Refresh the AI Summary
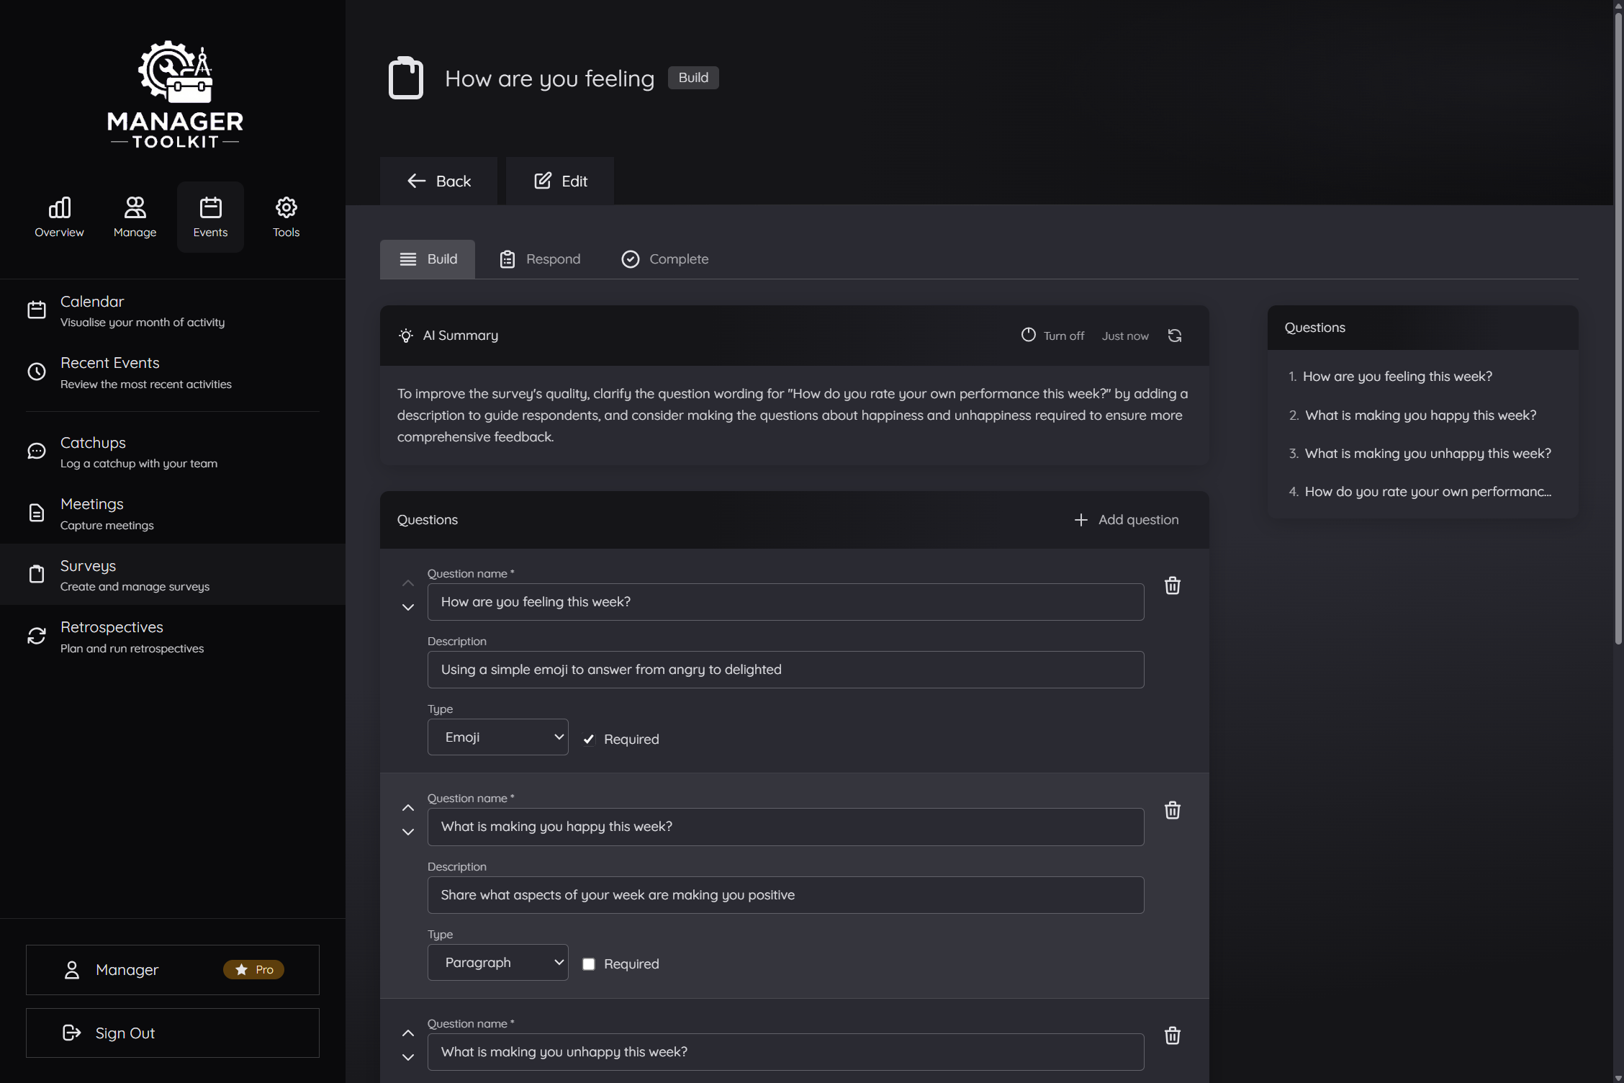This screenshot has width=1624, height=1083. coord(1174,336)
